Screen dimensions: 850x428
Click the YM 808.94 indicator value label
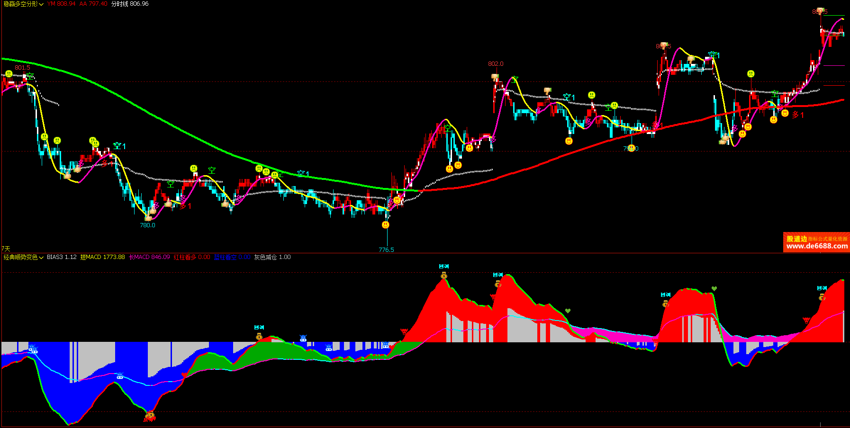pyautogui.click(x=61, y=4)
